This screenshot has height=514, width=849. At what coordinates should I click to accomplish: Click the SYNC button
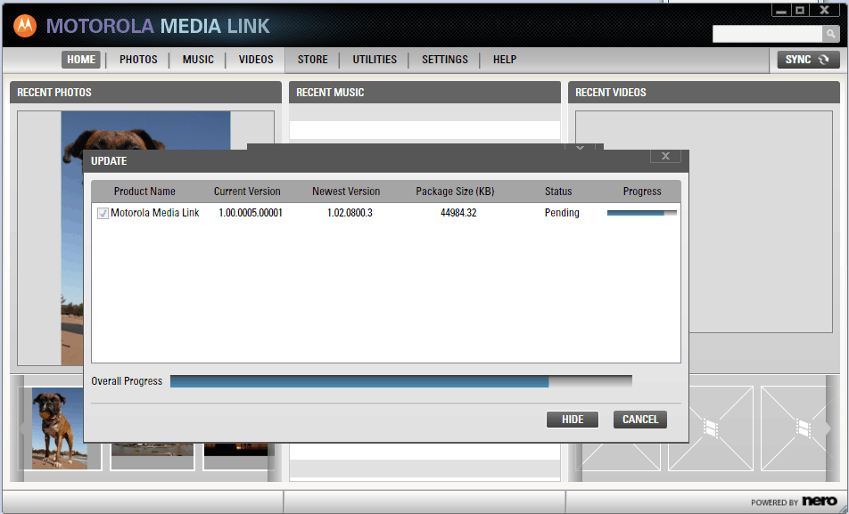[808, 60]
